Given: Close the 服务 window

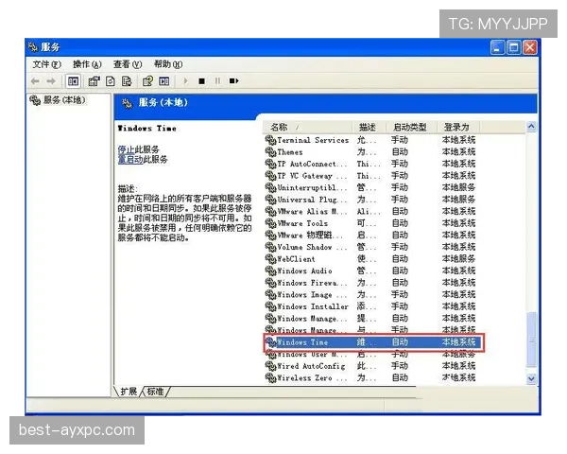Looking at the screenshot, I should (530, 47).
